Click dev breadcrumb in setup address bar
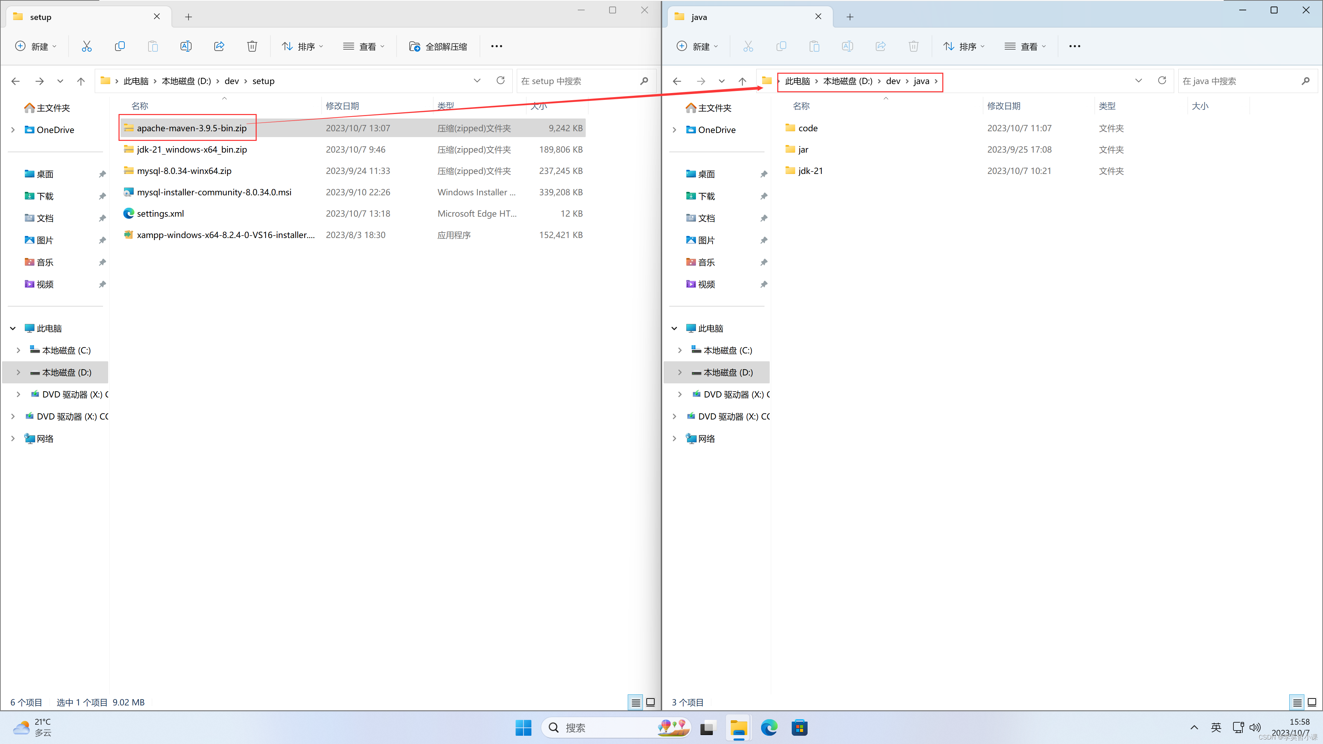The width and height of the screenshot is (1323, 744). (232, 81)
